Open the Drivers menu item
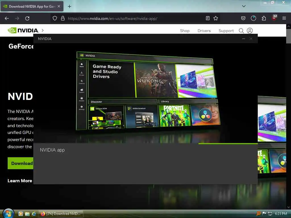 click(204, 31)
